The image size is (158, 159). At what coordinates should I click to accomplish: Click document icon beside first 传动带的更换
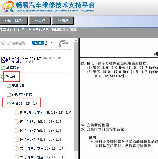click(17, 121)
